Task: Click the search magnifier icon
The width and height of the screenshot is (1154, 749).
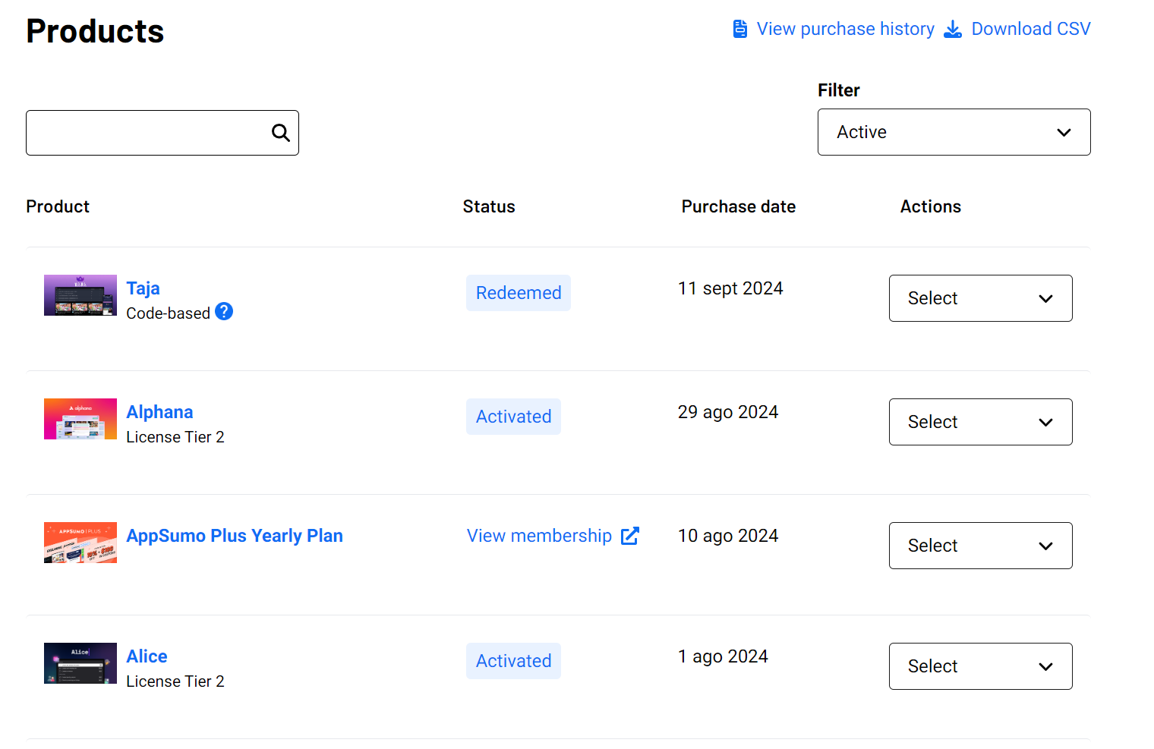Action: point(280,133)
